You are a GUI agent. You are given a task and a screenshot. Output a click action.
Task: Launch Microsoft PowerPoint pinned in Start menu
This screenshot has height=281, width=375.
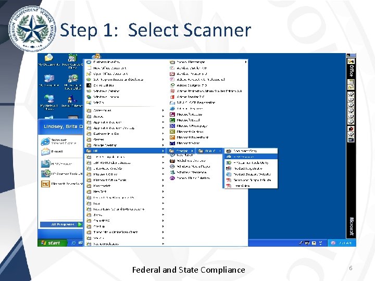point(61,184)
